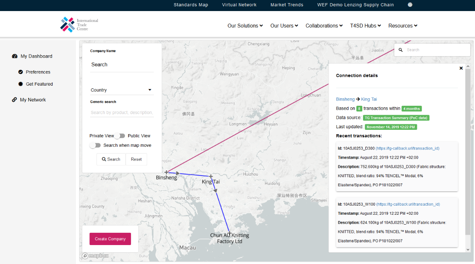Toggle Private View / Public View switch
The image size is (475, 264).
(121, 136)
